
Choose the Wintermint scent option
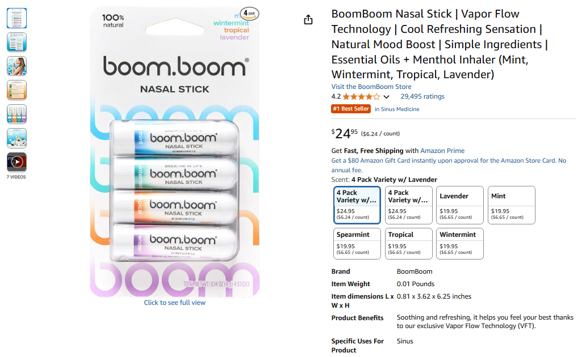[460, 243]
